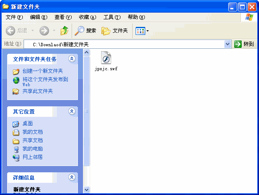Click the 详细信息 panel heading
The image size is (259, 195).
[x=24, y=177]
